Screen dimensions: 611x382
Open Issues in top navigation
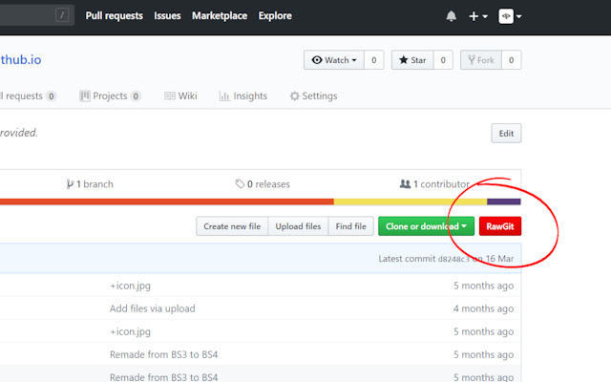click(x=167, y=16)
